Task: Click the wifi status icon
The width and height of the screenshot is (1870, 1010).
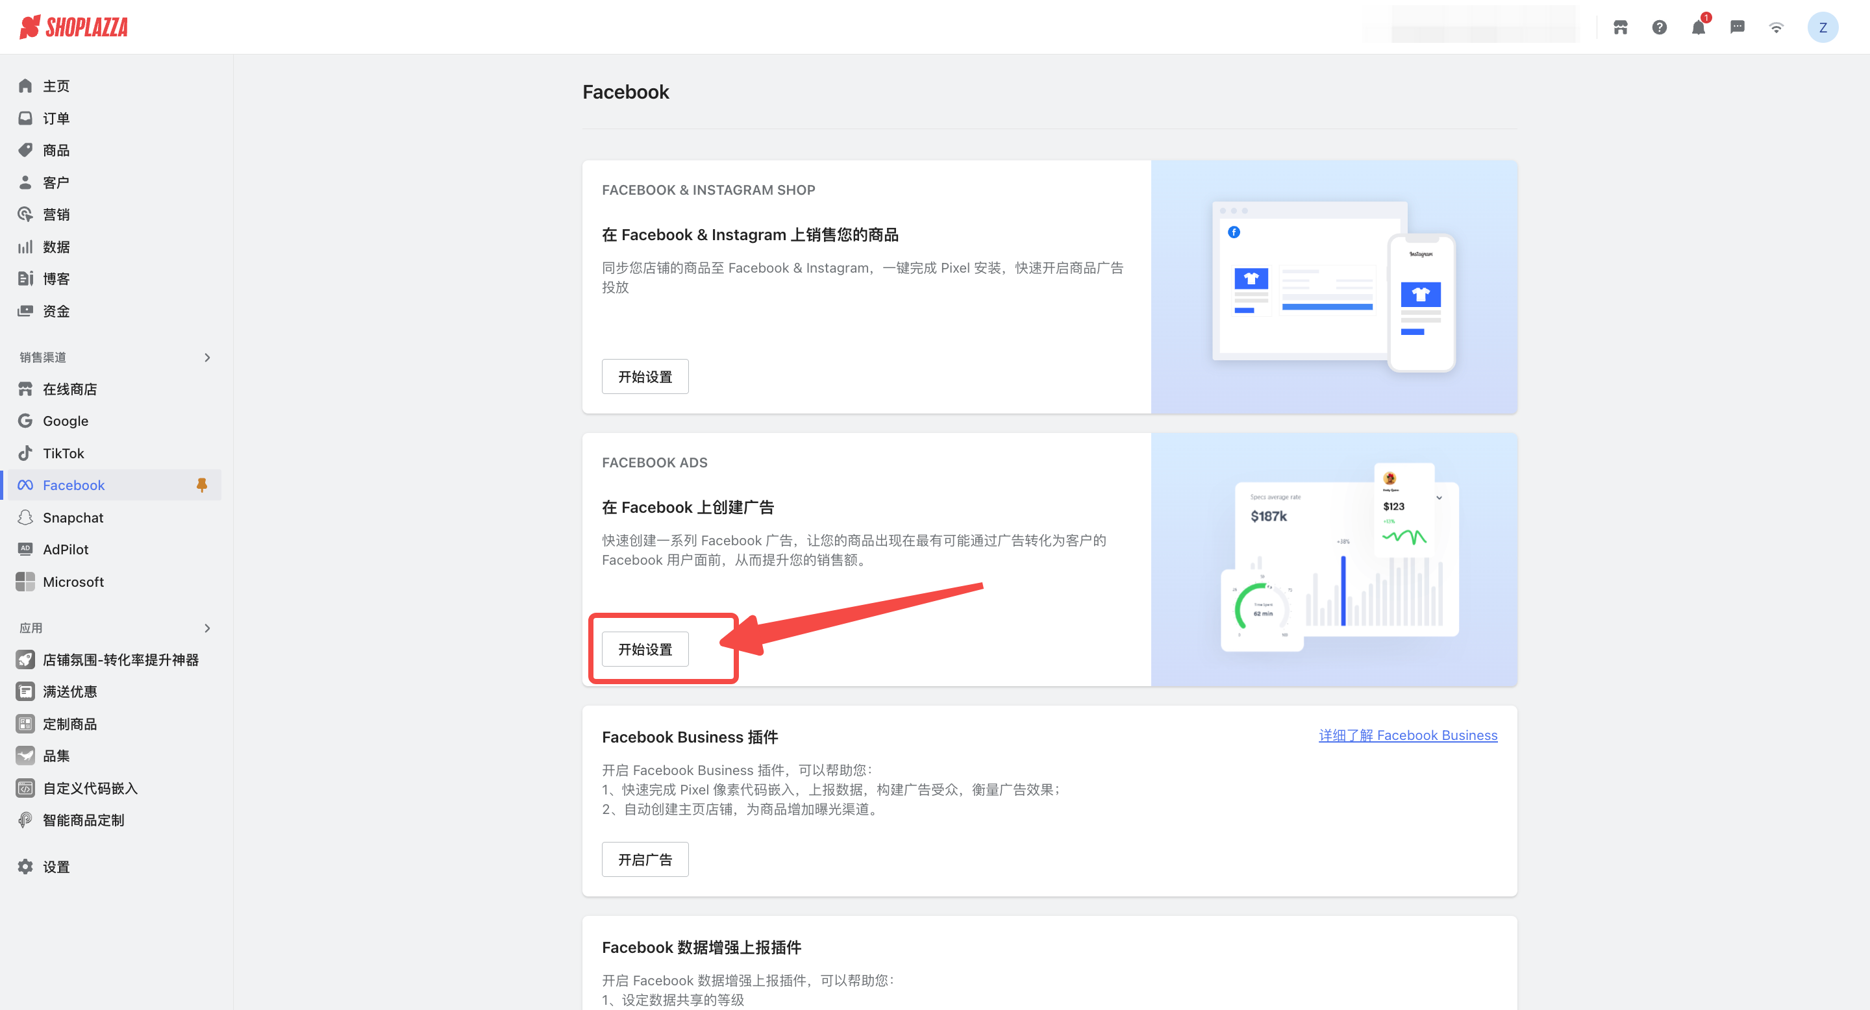Action: tap(1776, 27)
